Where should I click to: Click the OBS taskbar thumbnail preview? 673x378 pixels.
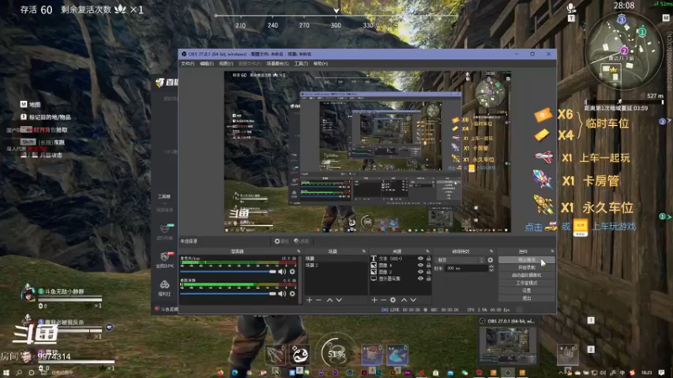pyautogui.click(x=508, y=345)
